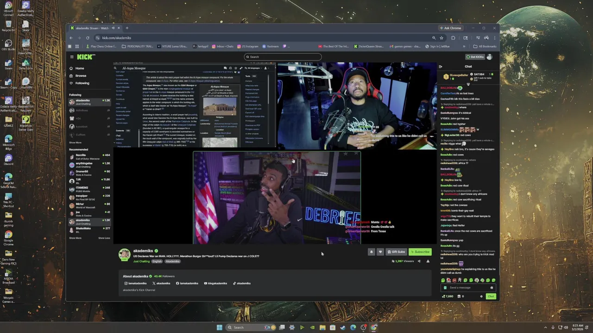This screenshot has width=593, height=333.
Task: Click the Kick search field
Action: click(283, 57)
